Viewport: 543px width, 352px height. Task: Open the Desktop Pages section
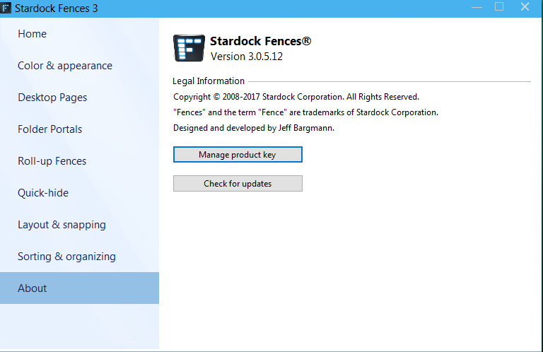pyautogui.click(x=79, y=98)
